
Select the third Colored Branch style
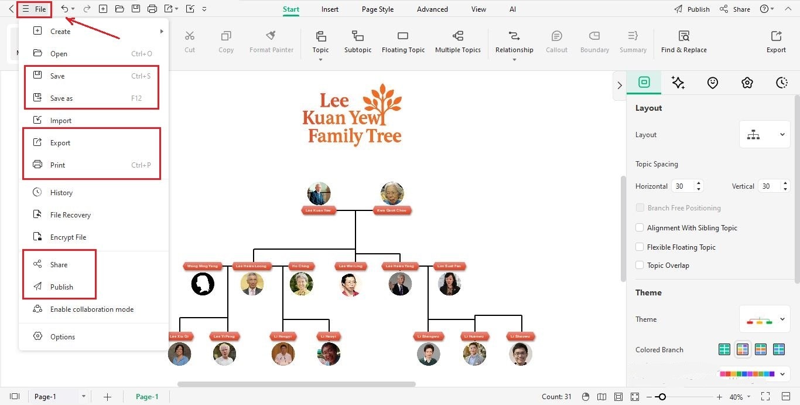761,350
